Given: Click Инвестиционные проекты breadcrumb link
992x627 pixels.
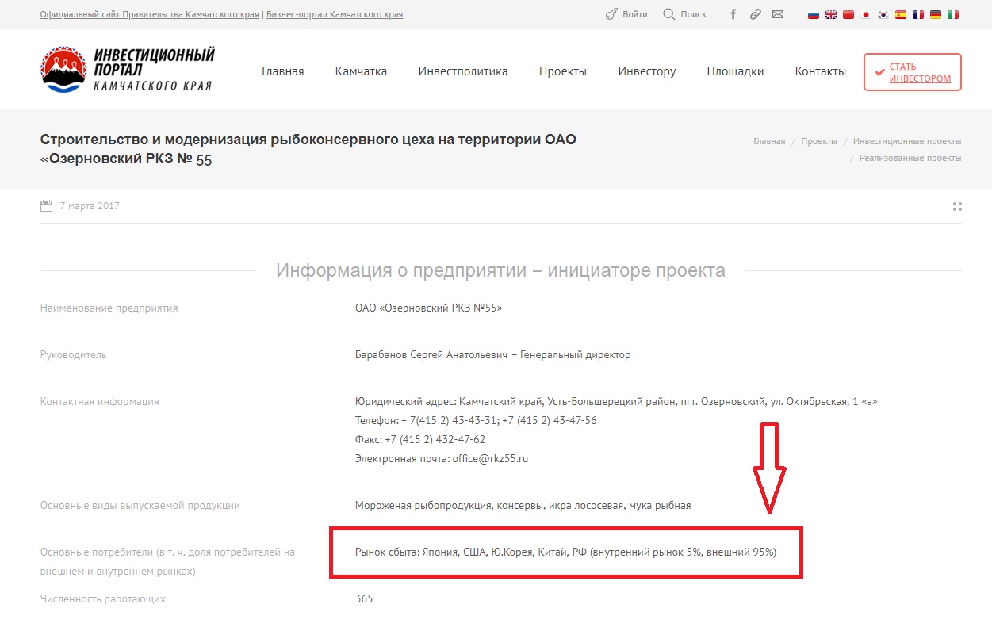Looking at the screenshot, I should pyautogui.click(x=906, y=141).
